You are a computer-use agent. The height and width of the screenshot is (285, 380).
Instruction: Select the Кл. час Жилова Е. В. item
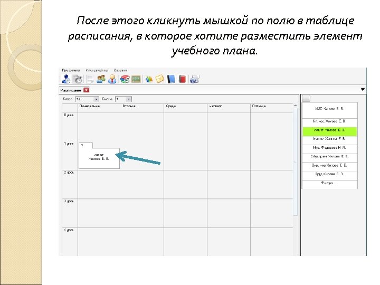(329, 122)
